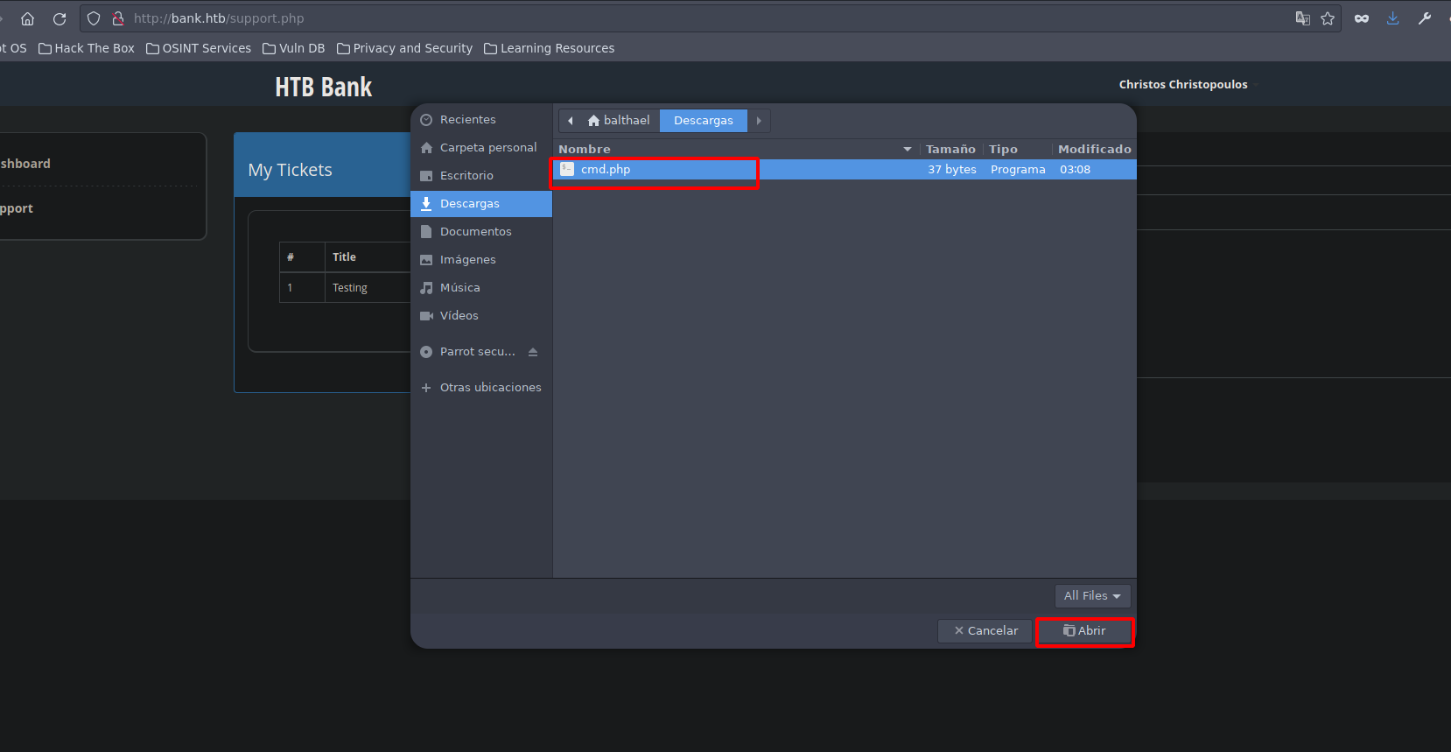Select Recientes in the sidebar

point(467,120)
